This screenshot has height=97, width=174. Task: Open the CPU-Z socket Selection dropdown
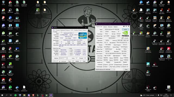pyautogui.click(x=63, y=58)
